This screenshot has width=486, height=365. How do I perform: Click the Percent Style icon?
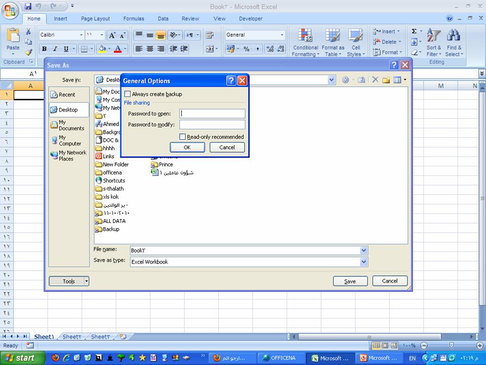[247, 49]
